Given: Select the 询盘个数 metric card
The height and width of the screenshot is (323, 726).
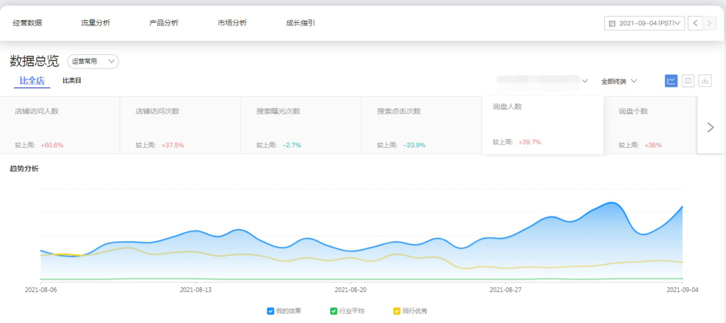Looking at the screenshot, I should pos(651,125).
